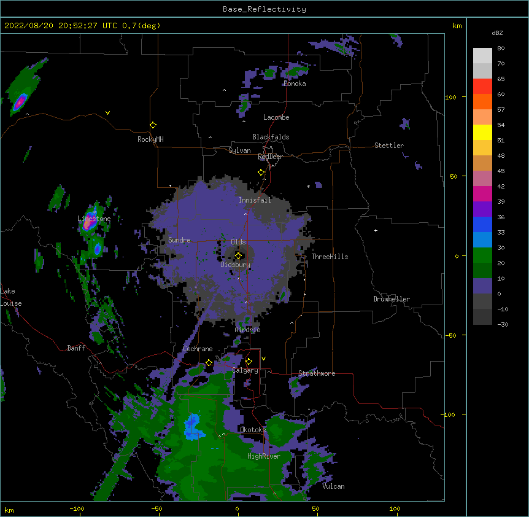
Task: Click the Drumheller label
Action: [x=392, y=299]
